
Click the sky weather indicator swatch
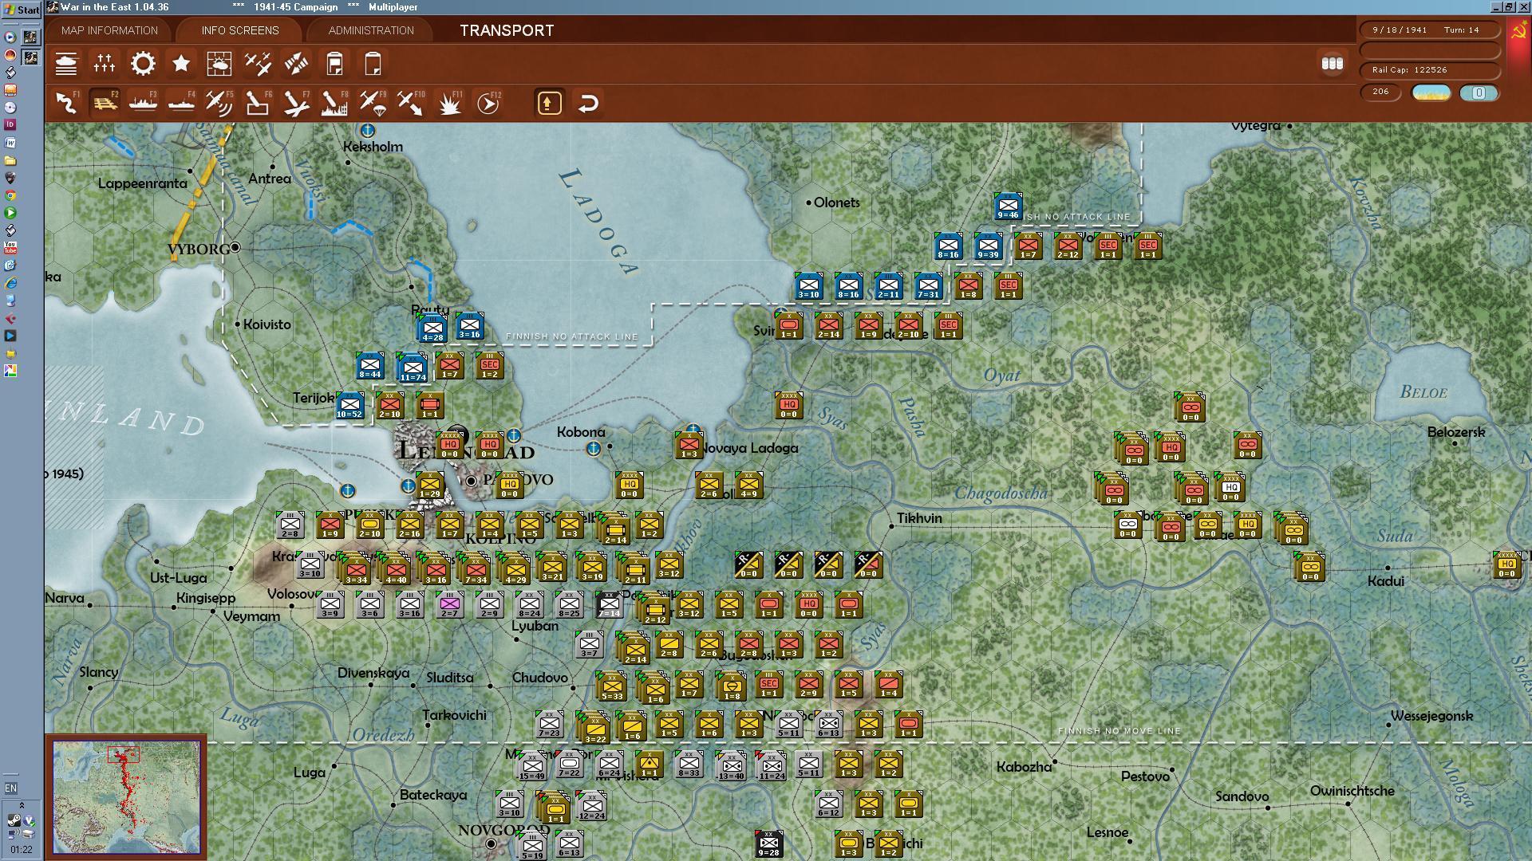point(1431,92)
